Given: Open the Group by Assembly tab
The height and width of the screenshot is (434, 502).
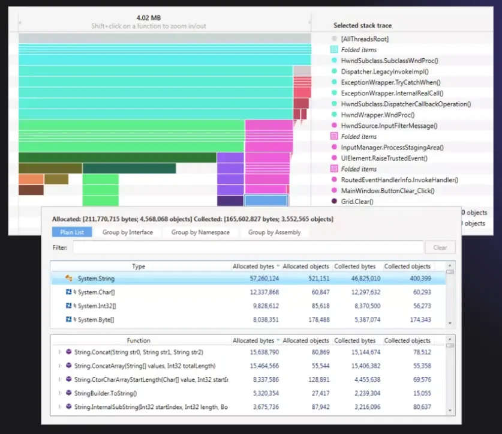Looking at the screenshot, I should [275, 232].
